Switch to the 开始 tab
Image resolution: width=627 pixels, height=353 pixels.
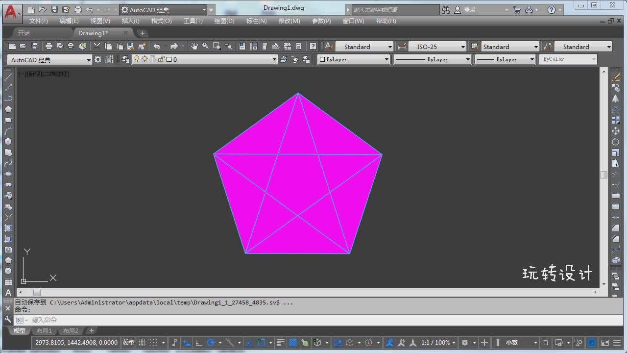[24, 33]
